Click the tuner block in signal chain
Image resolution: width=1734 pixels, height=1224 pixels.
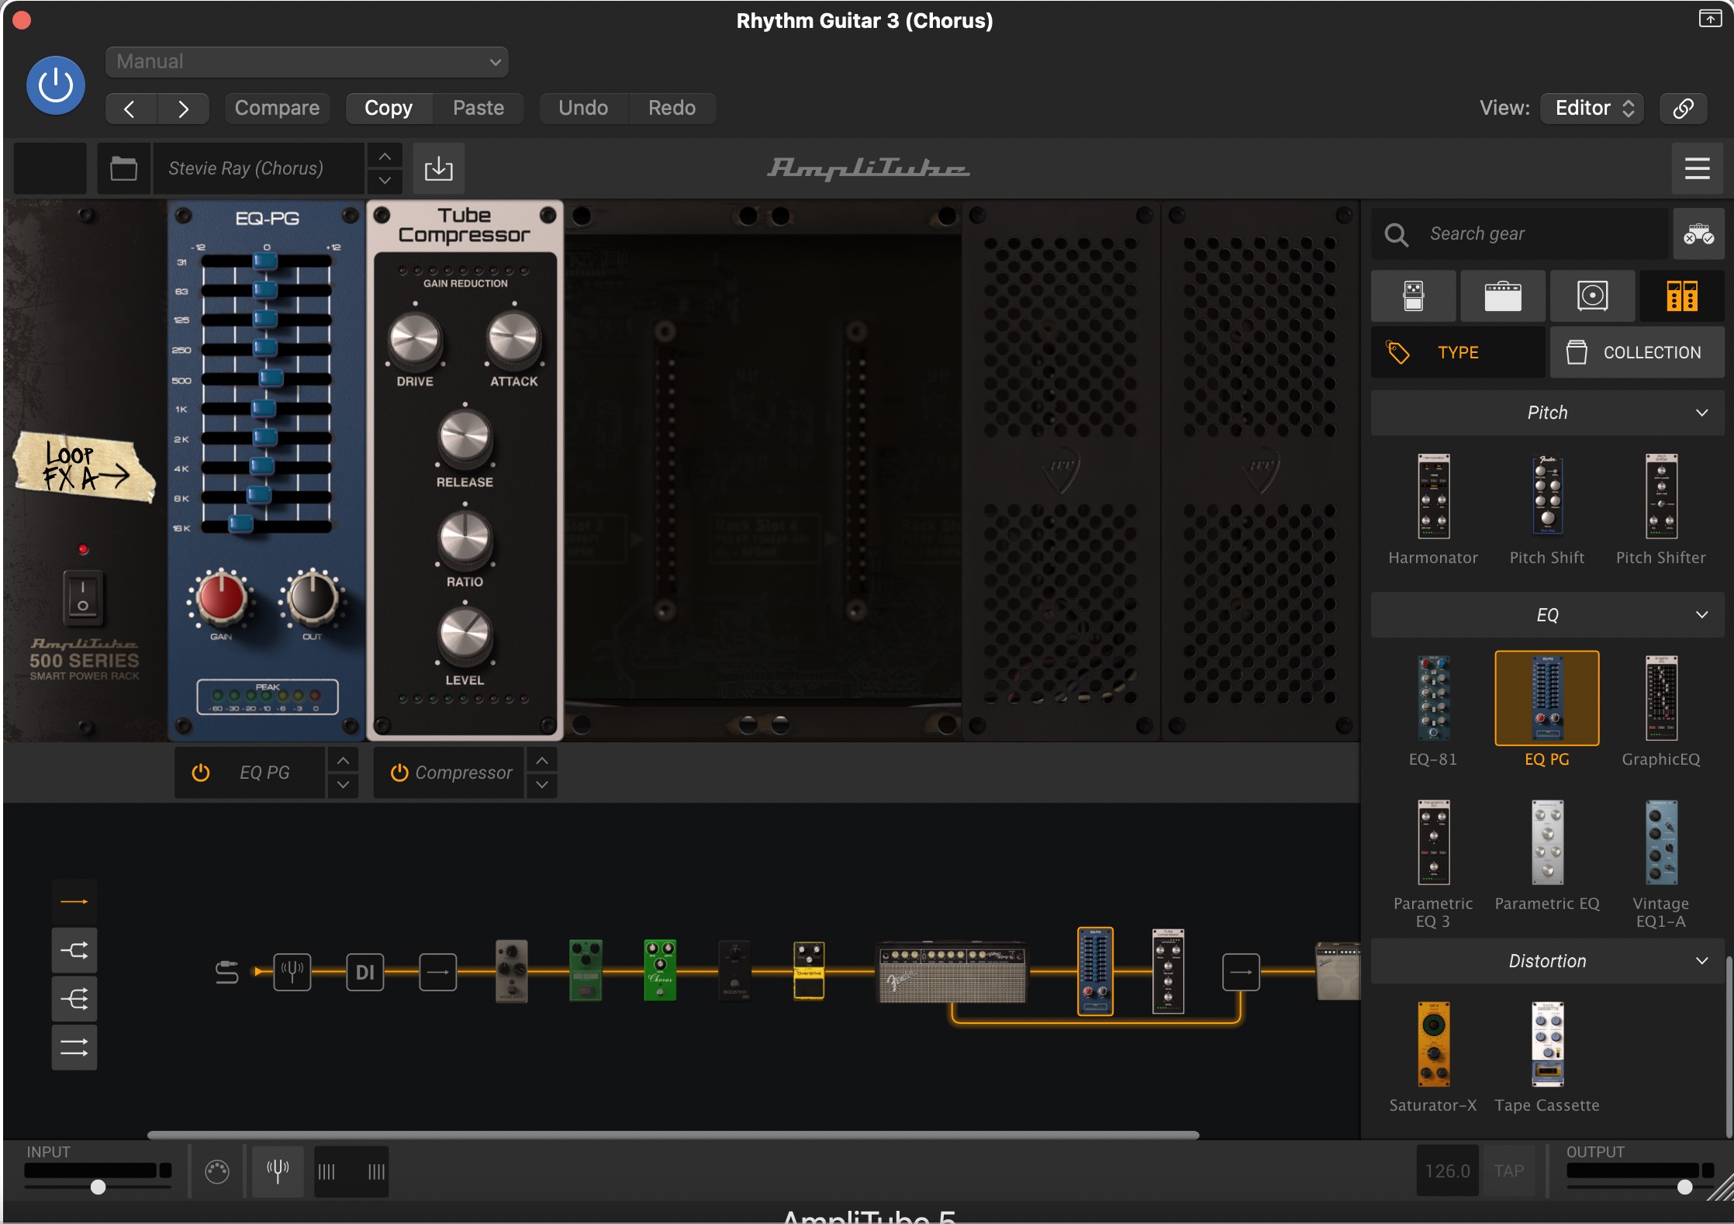(292, 972)
